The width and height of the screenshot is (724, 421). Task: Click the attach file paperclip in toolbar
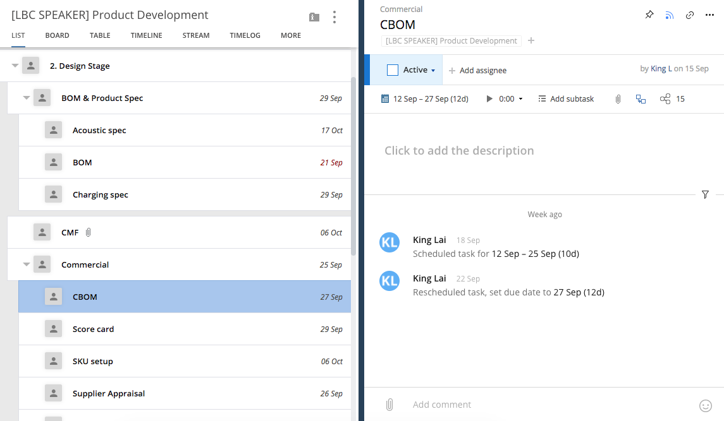[x=618, y=99]
